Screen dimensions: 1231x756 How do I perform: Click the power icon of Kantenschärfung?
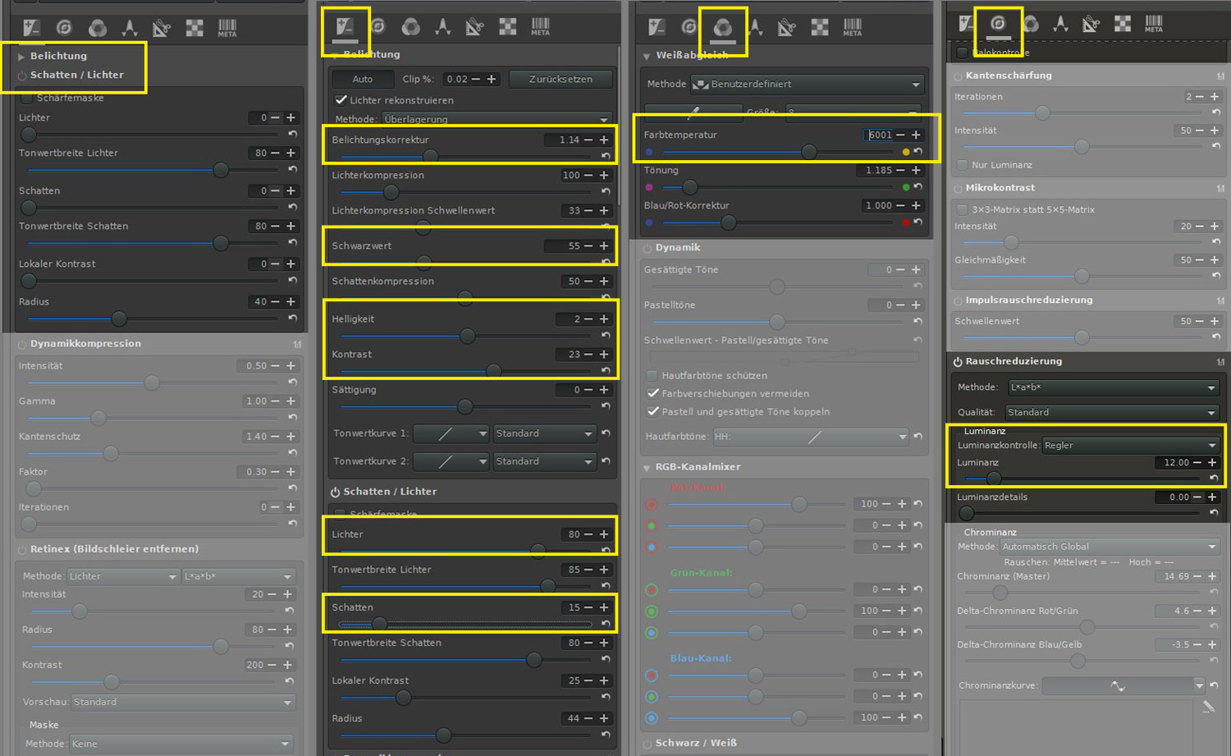coord(958,76)
